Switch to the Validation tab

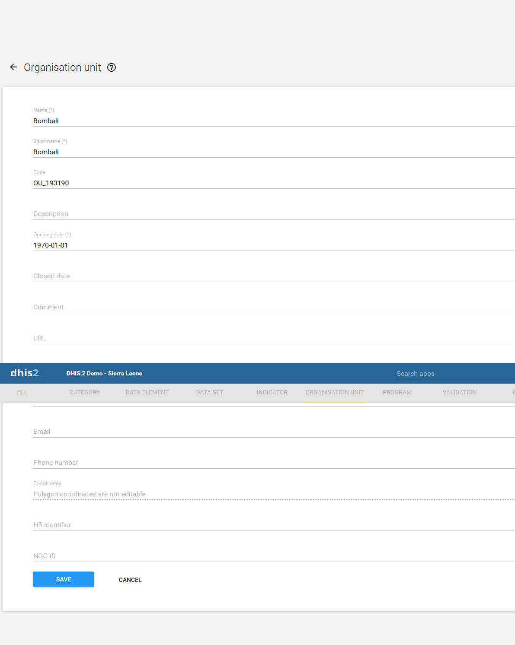pos(459,393)
